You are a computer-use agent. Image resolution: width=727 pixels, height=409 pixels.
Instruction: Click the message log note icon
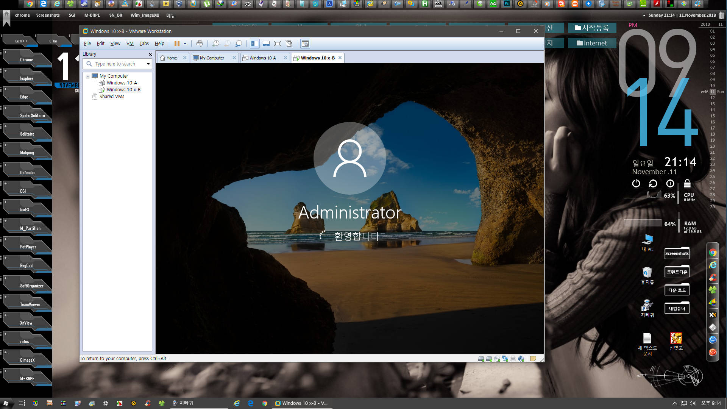click(533, 359)
